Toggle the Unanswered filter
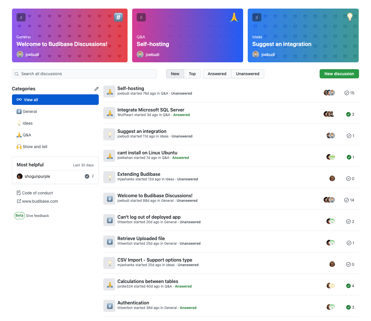Screen dimensions: 371x321 (x=247, y=74)
